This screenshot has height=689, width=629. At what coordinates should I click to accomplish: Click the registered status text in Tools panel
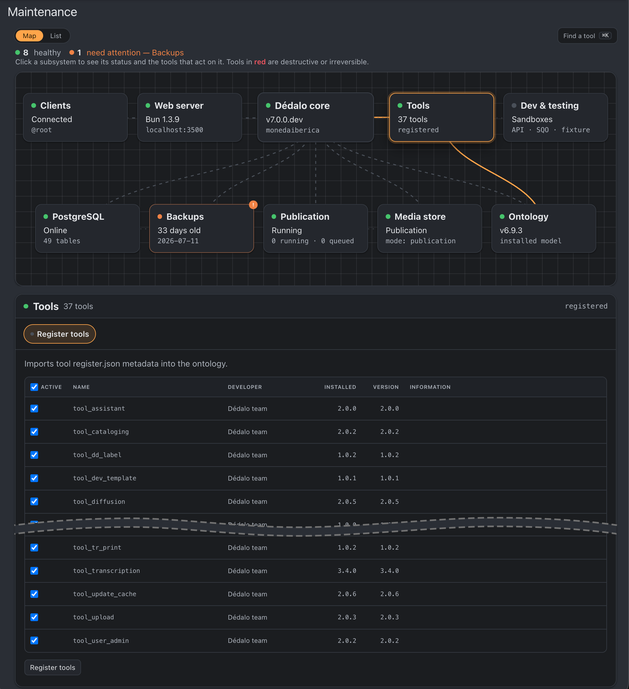click(586, 306)
